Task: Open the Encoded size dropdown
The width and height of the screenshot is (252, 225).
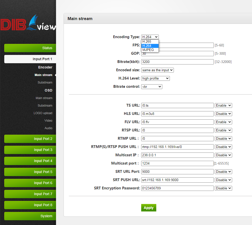Action: pyautogui.click(x=157, y=70)
